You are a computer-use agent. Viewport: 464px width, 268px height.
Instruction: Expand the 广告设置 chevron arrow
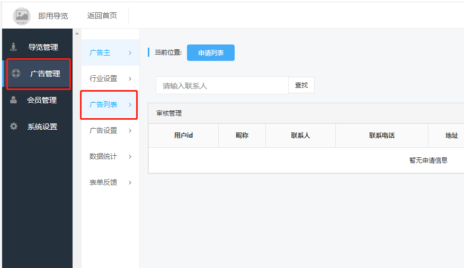click(130, 130)
